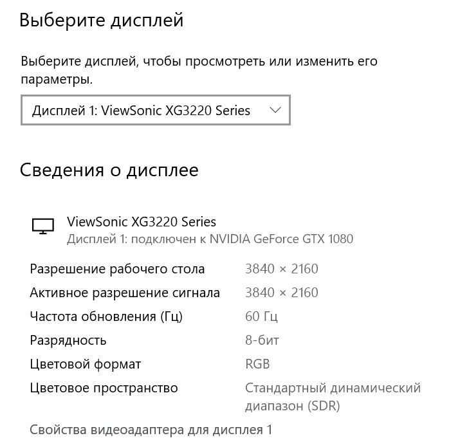Click the Цветовой формат label

tap(86, 364)
